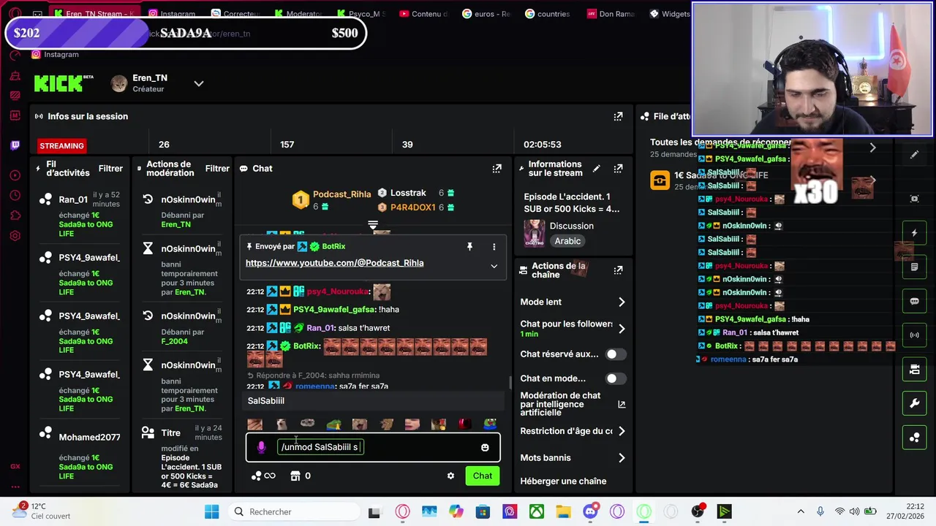936x526 pixels.
Task: Pop out the channel actions panel
Action: coord(618,270)
